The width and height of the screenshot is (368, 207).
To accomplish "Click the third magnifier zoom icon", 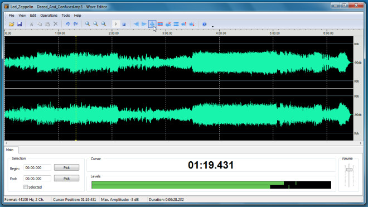I will (104, 24).
